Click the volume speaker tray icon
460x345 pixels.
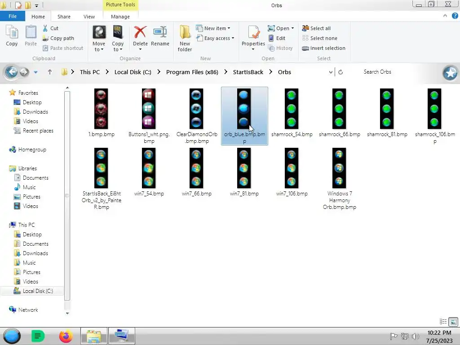pos(416,336)
